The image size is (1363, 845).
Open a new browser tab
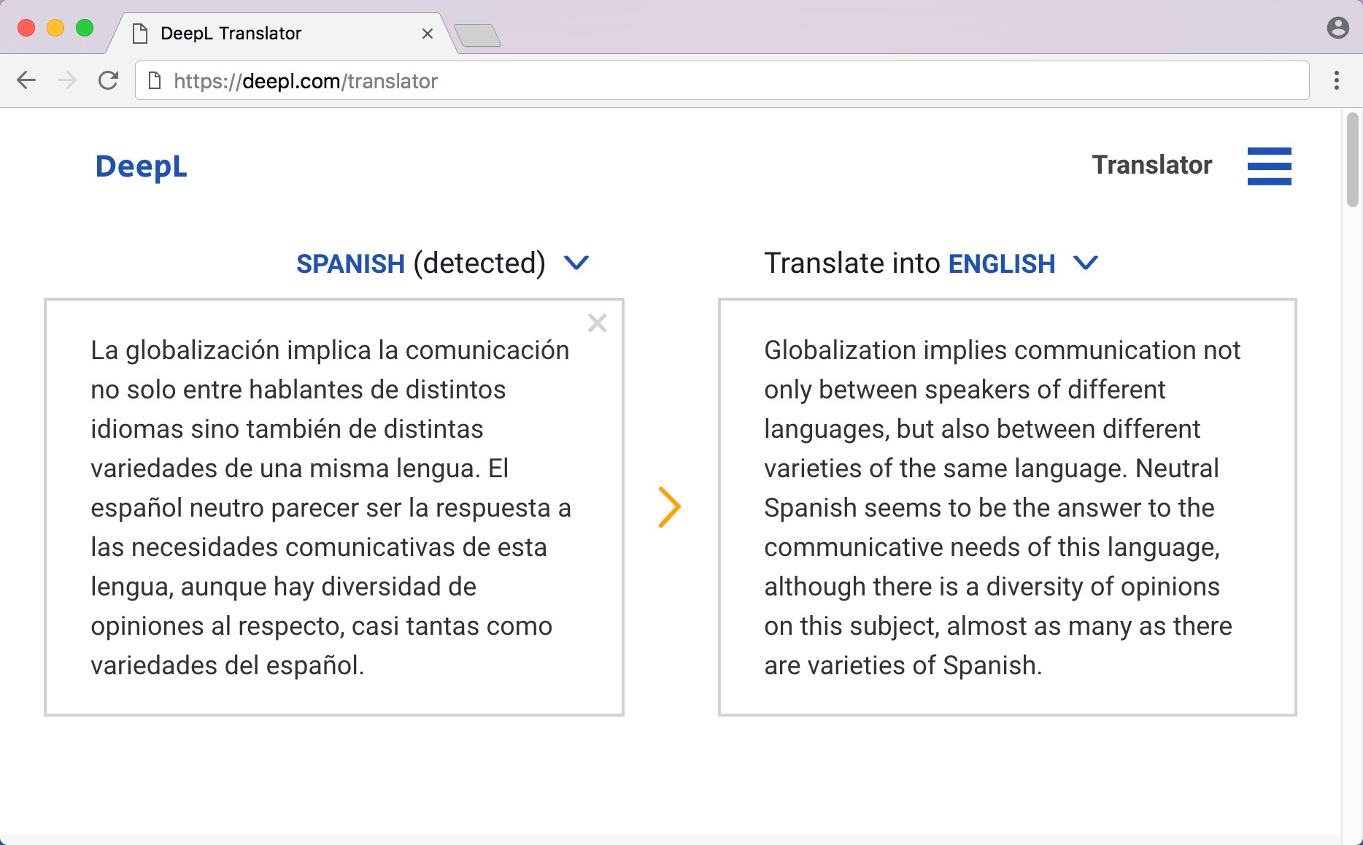coord(479,34)
